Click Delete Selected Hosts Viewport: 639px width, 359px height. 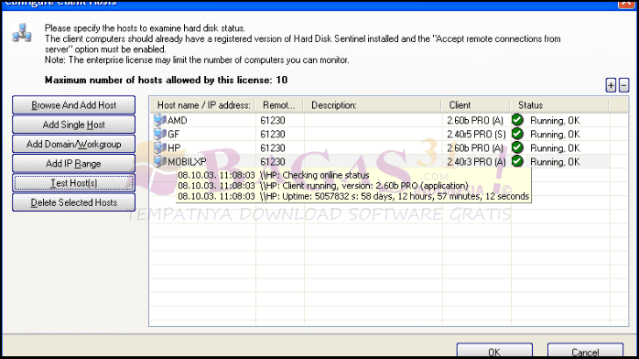tap(74, 202)
